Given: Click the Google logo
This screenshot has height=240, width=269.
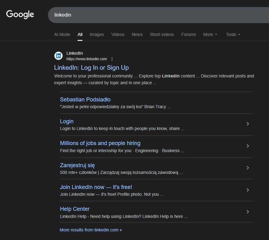Looking at the screenshot, I should [20, 14].
